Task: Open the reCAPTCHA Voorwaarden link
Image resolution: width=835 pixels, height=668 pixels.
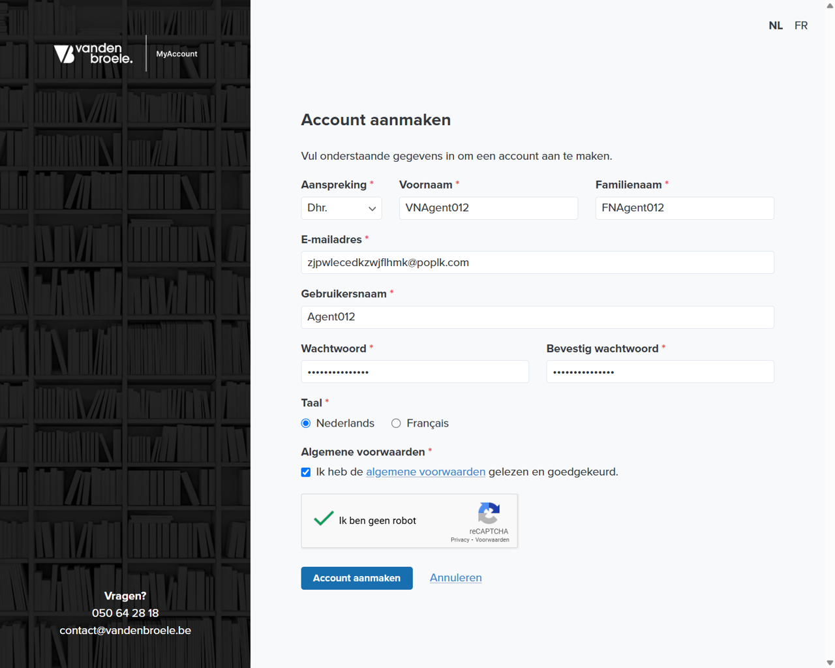Action: pyautogui.click(x=493, y=540)
